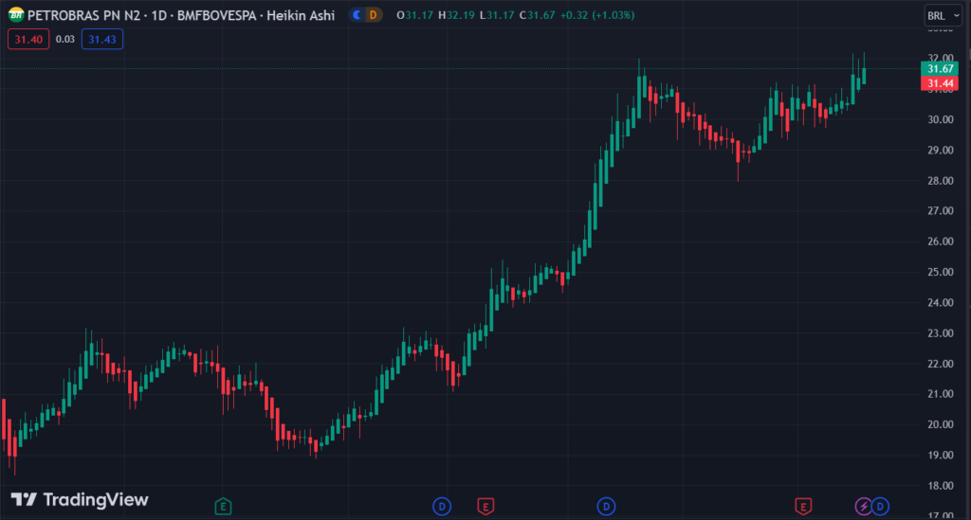The height and width of the screenshot is (520, 971).
Task: Select the open value O31.17
Action: (415, 15)
